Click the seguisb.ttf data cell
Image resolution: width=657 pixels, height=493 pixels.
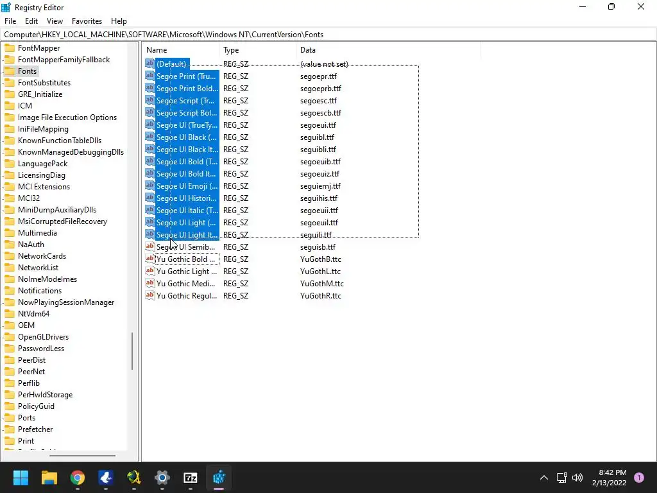pos(318,247)
